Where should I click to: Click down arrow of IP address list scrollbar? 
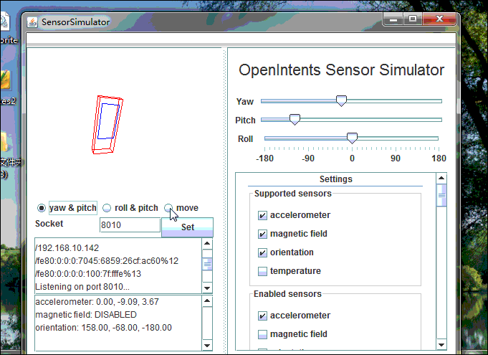(207, 288)
